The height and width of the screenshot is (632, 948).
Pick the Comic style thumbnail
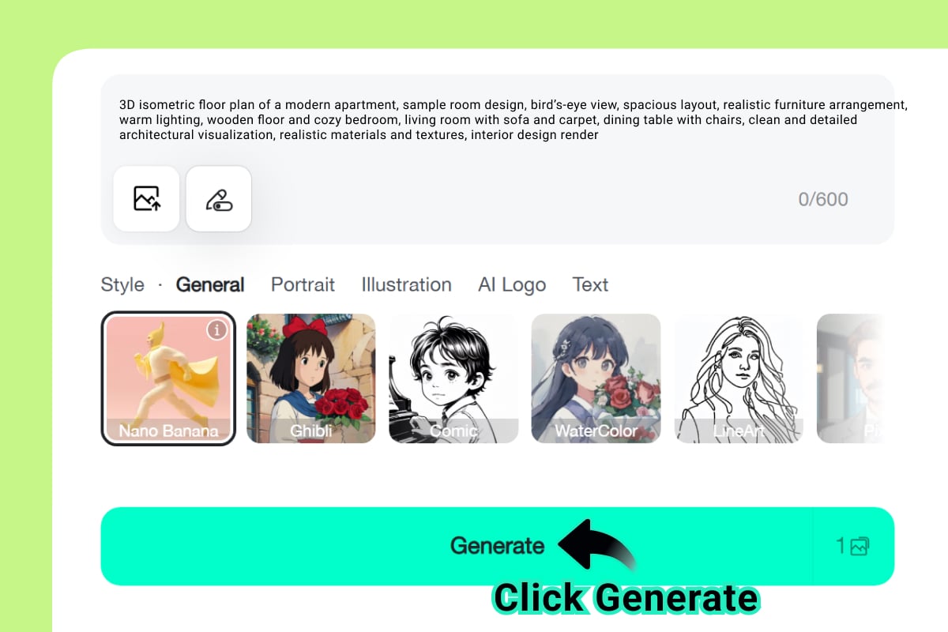click(x=453, y=378)
